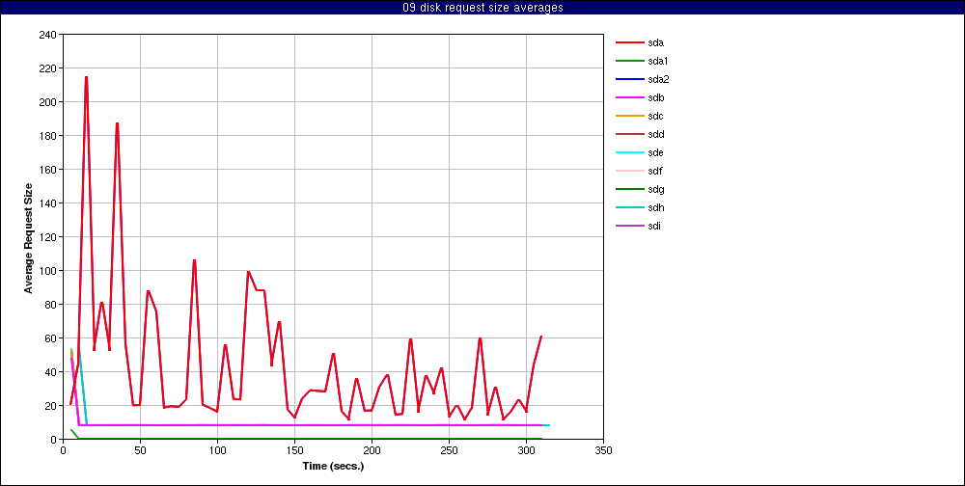Select the sda1 legend label
This screenshot has width=965, height=486.
click(x=658, y=61)
